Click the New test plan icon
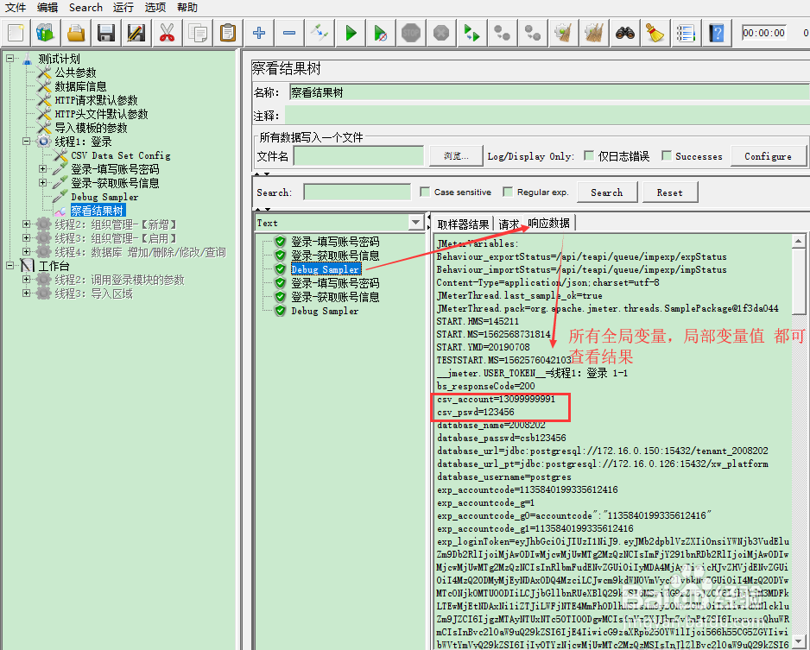This screenshot has width=810, height=650. [16, 33]
